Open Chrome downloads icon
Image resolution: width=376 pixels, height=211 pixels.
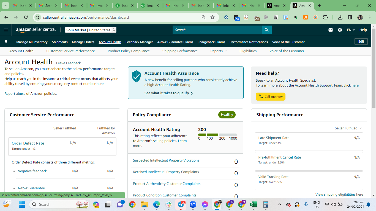click(x=340, y=17)
